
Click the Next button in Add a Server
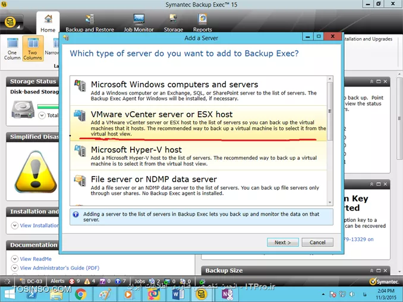283,243
